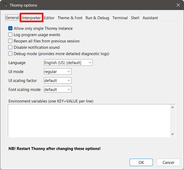The image size is (184, 170).
Task: Click the Thonny app icon in title bar
Action: point(5,5)
